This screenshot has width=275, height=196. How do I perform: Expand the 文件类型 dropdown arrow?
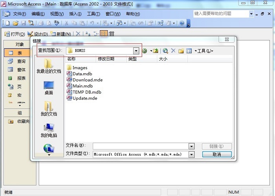point(192,154)
